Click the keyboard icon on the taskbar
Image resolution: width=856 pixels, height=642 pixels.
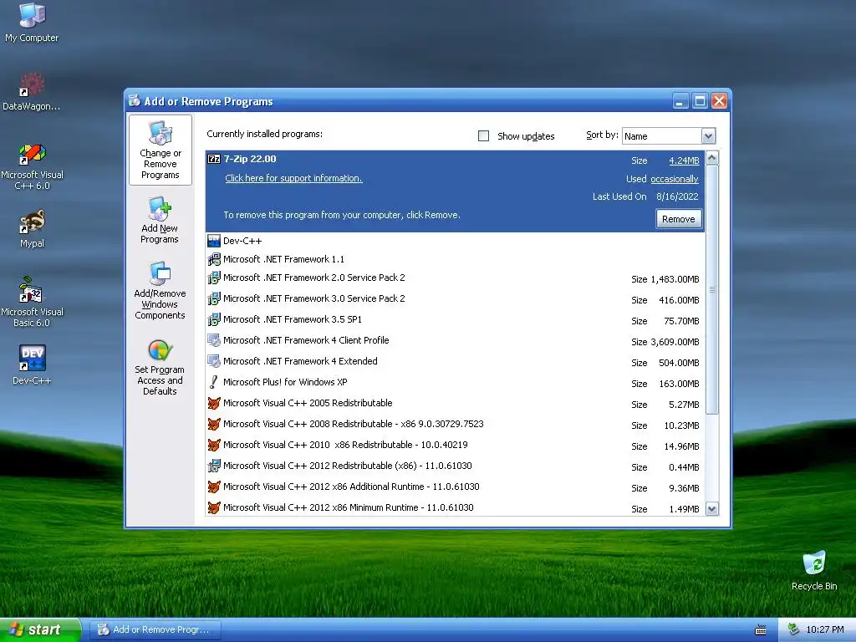point(760,630)
